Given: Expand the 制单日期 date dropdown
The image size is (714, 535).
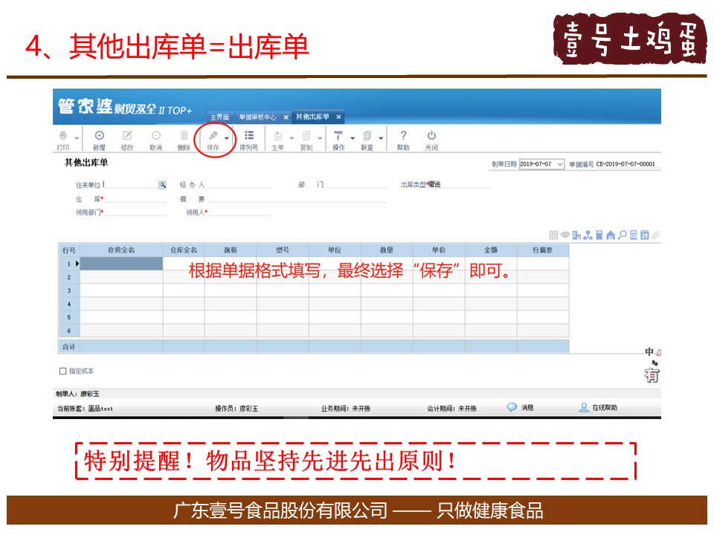Looking at the screenshot, I should (x=560, y=164).
